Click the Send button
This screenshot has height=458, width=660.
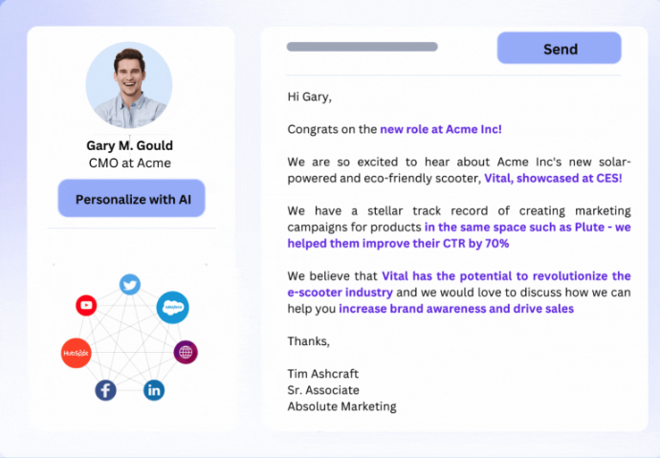pyautogui.click(x=559, y=49)
